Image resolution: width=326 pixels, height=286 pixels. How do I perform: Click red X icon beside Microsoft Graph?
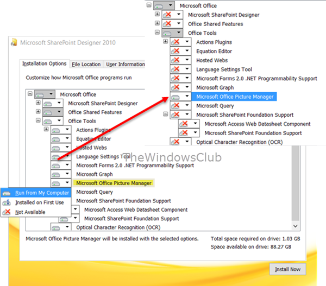coord(175,87)
